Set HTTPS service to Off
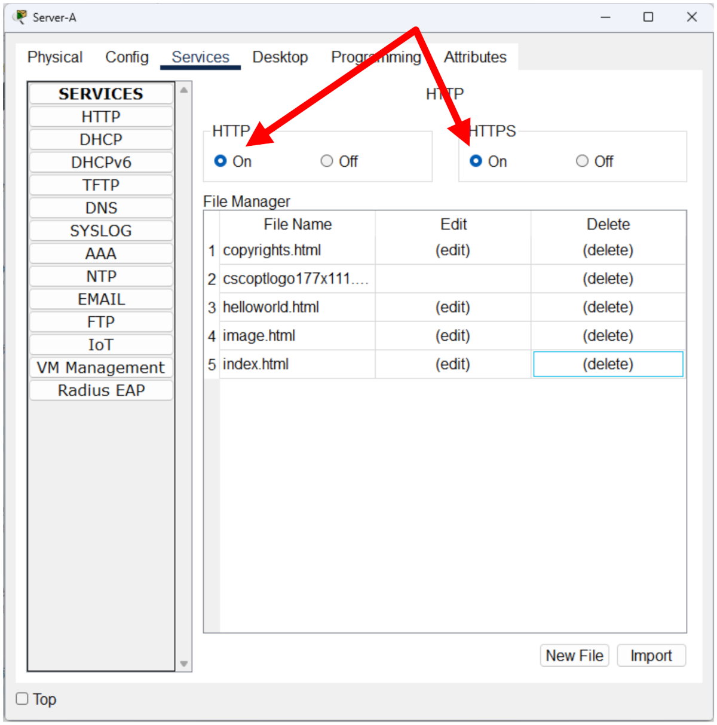 coord(582,161)
